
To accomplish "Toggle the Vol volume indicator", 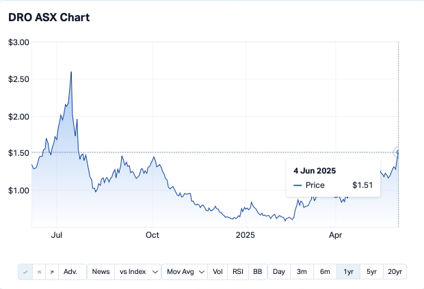I will pos(217,272).
